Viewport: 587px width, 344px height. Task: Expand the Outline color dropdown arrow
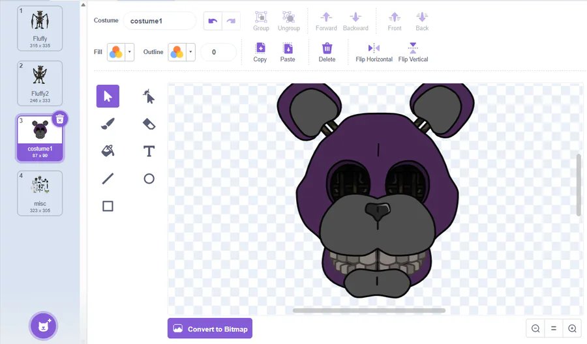[x=190, y=52]
